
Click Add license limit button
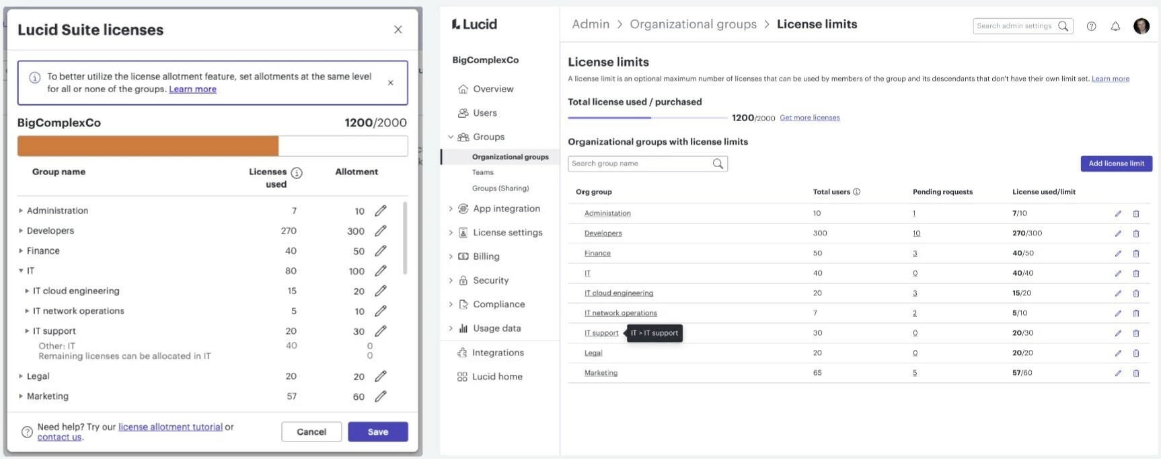pos(1117,164)
